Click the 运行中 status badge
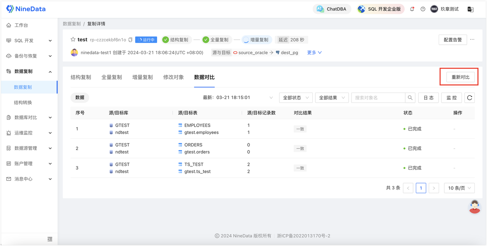Screen dimensions: 487x246 click(x=146, y=39)
